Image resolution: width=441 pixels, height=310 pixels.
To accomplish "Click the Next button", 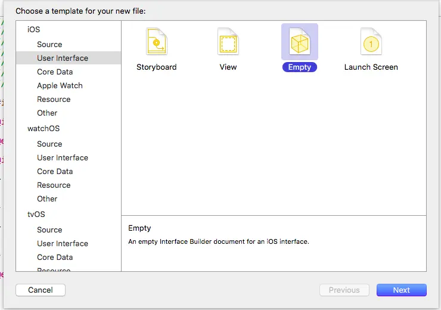I will [401, 290].
